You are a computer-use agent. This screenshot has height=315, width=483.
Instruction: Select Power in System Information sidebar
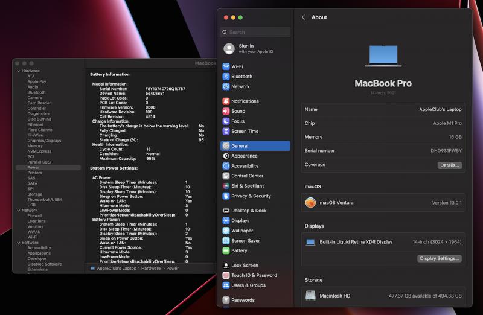pyautogui.click(x=33, y=167)
